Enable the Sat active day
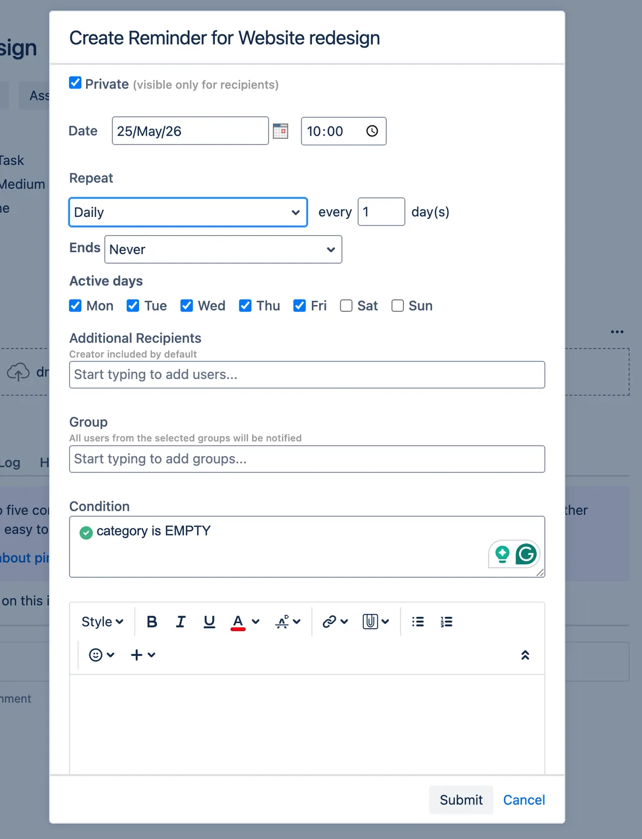The height and width of the screenshot is (839, 642). (346, 305)
